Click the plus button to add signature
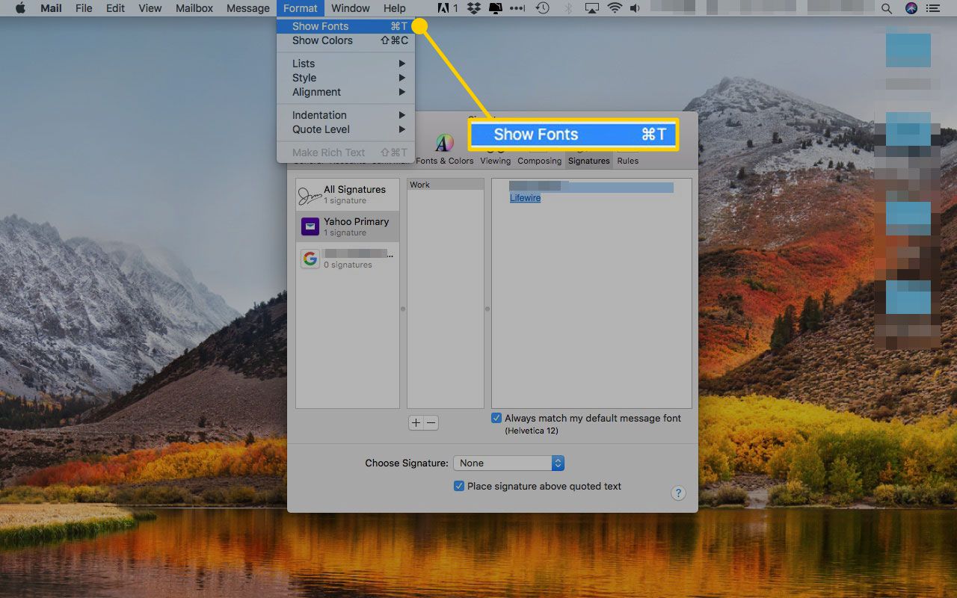Viewport: 957px width, 598px height. point(416,423)
